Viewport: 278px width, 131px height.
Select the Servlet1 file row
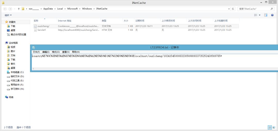[136, 30]
